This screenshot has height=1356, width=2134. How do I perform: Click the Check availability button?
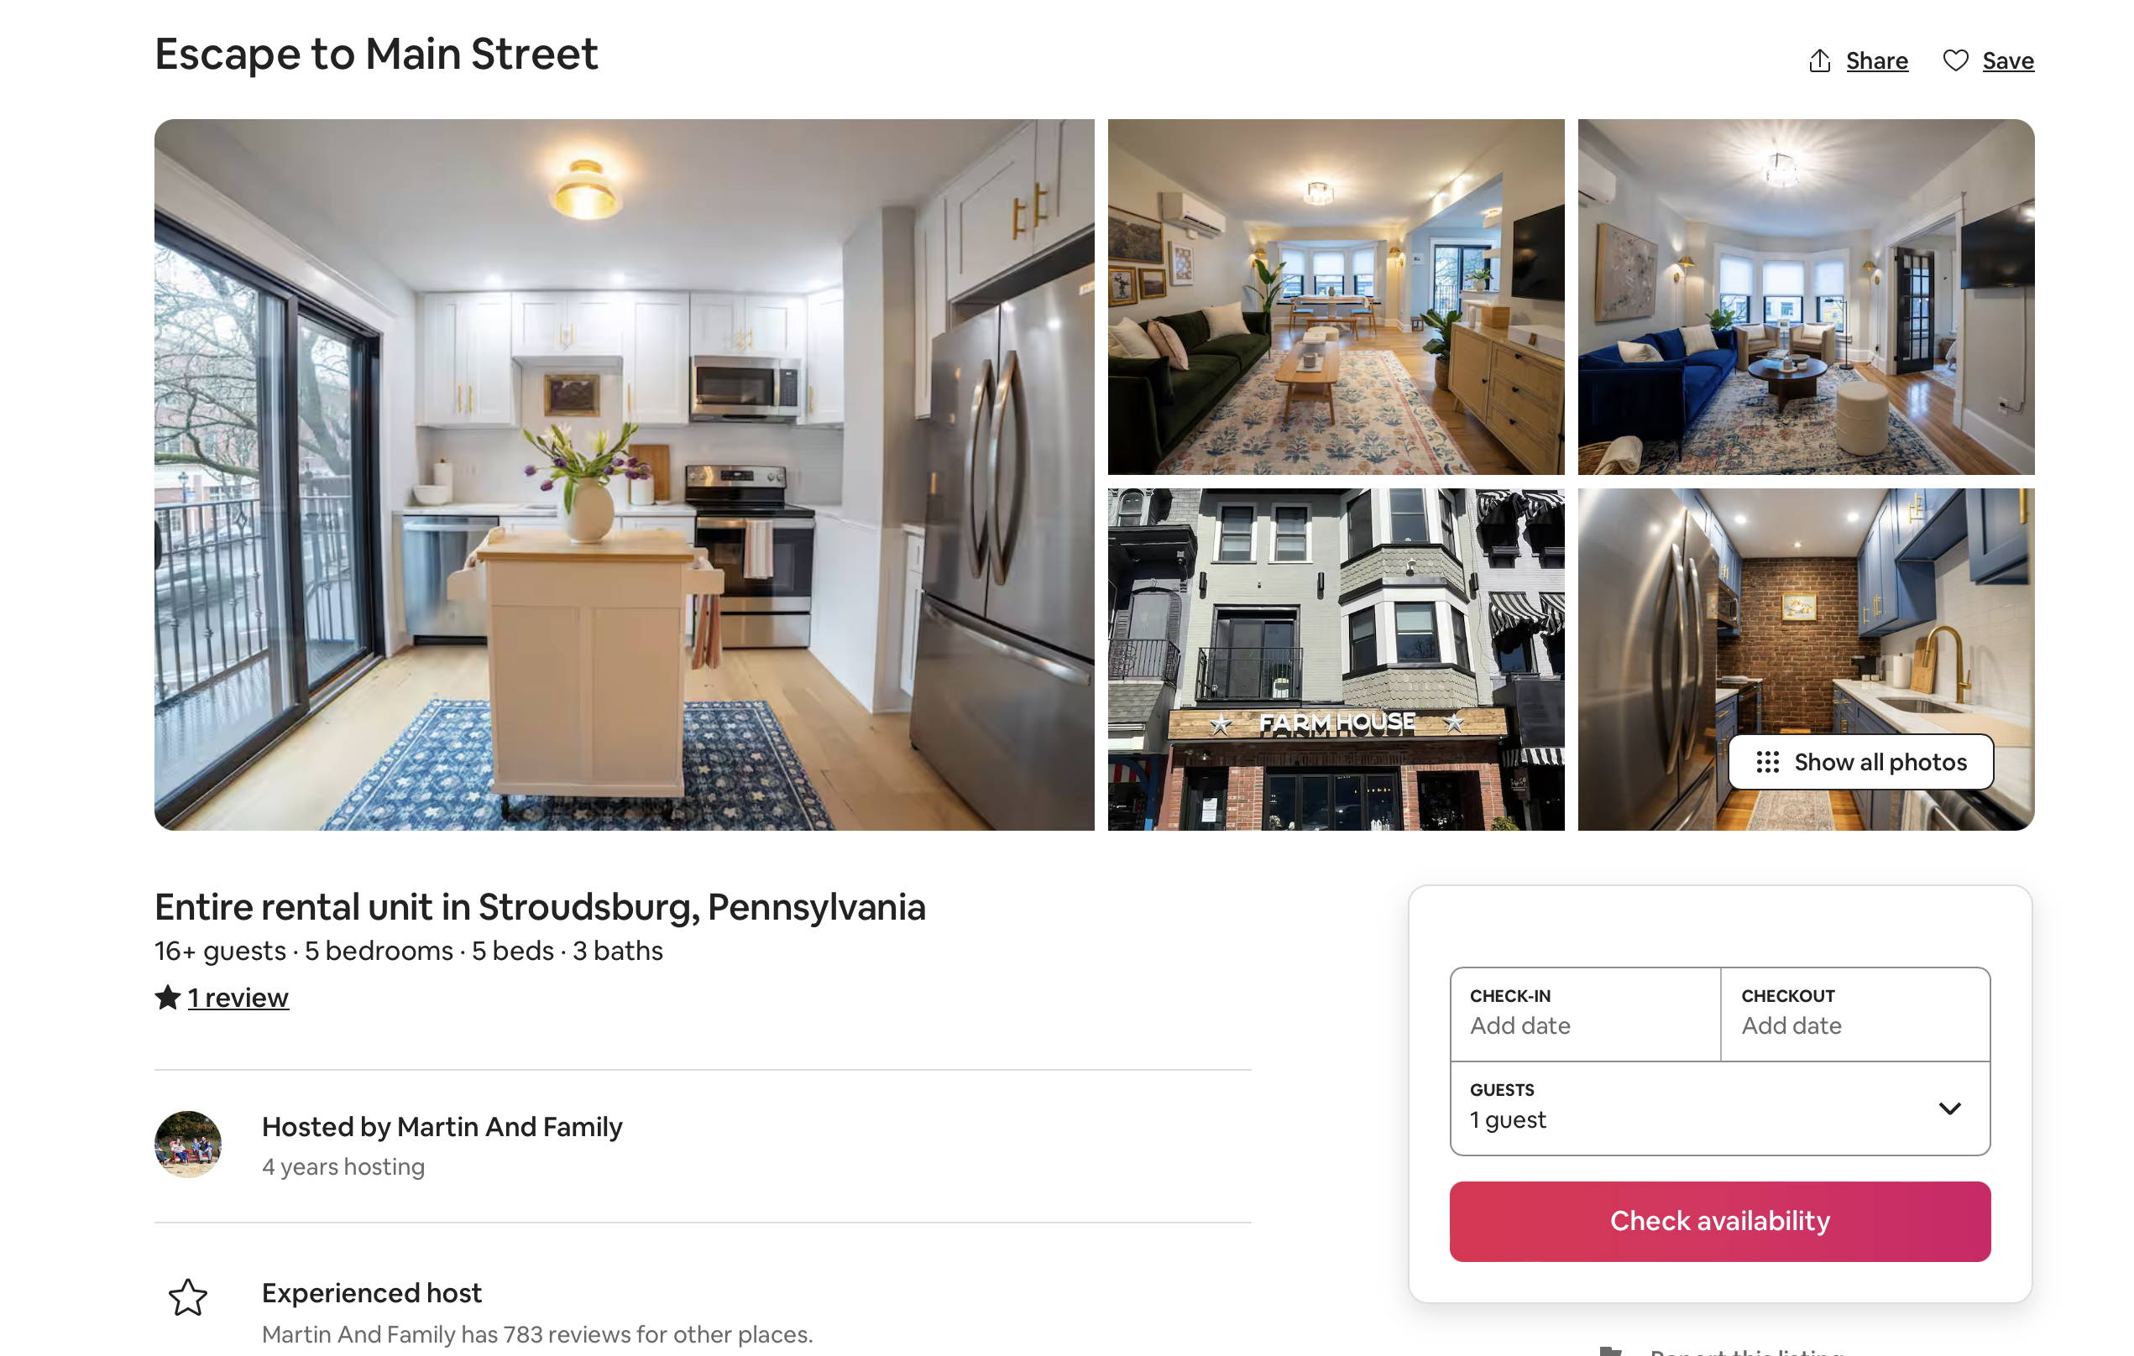click(1719, 1222)
